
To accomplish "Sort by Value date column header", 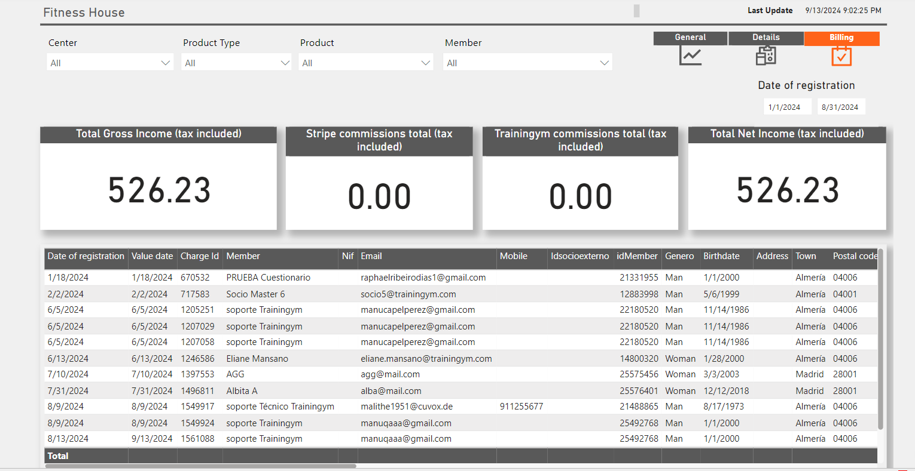I will coord(152,256).
